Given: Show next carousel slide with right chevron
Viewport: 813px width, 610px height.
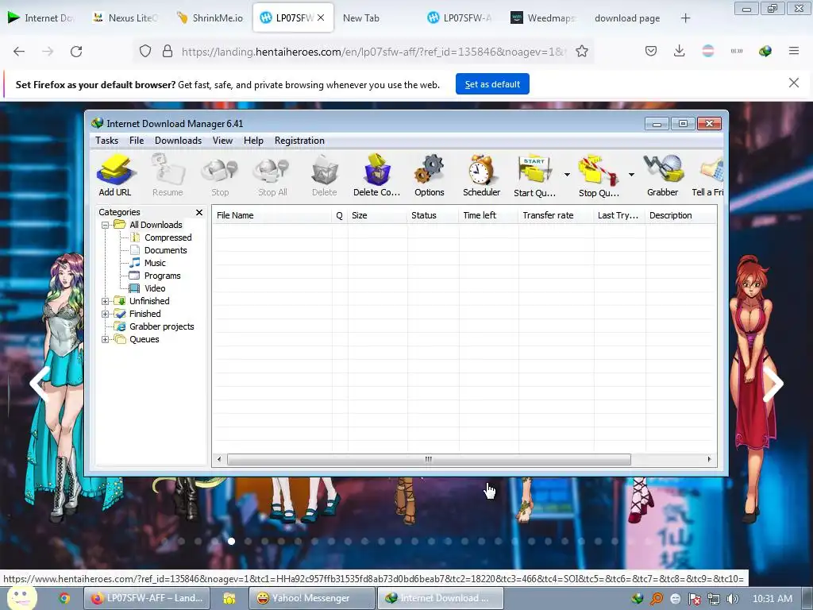Looking at the screenshot, I should click(x=773, y=384).
